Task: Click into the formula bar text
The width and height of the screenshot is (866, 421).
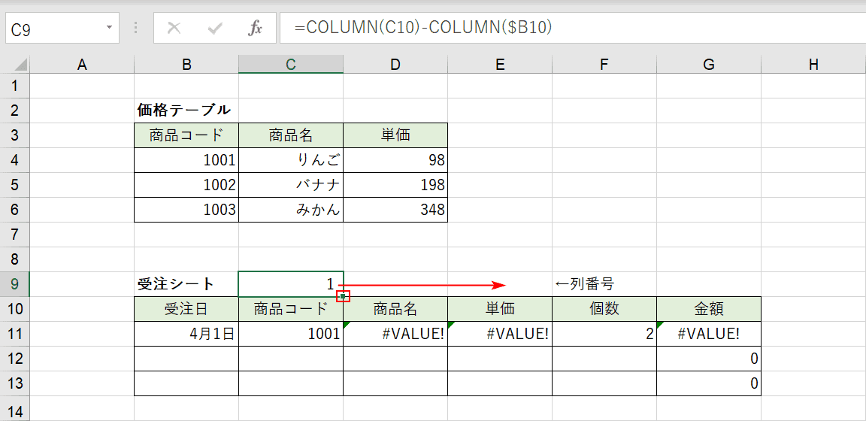Action: point(573,28)
